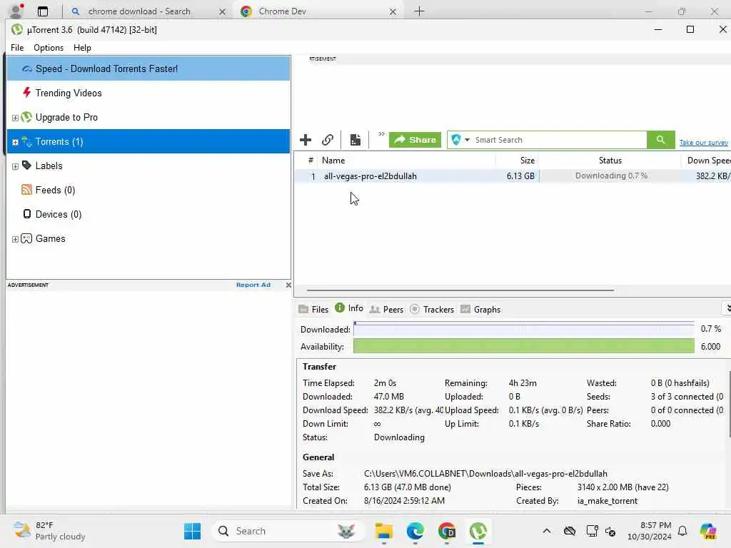Switch to the Graphs tab
The width and height of the screenshot is (731, 548).
click(480, 310)
